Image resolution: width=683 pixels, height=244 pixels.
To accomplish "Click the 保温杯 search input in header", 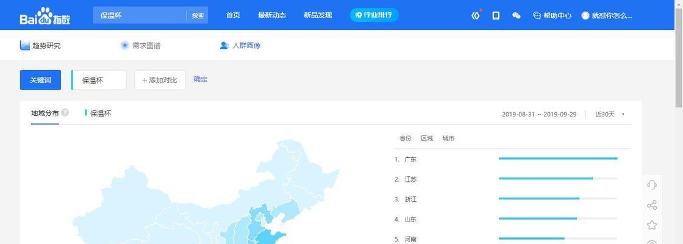I will coord(140,15).
